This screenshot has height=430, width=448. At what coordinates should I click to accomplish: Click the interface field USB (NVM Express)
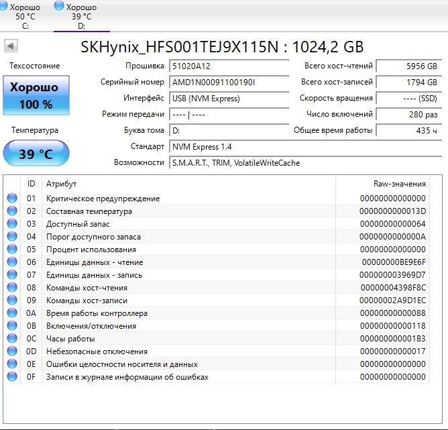coord(229,99)
